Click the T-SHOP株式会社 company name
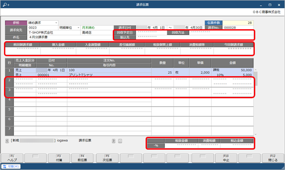The height and width of the screenshot is (170, 285). coord(41,33)
